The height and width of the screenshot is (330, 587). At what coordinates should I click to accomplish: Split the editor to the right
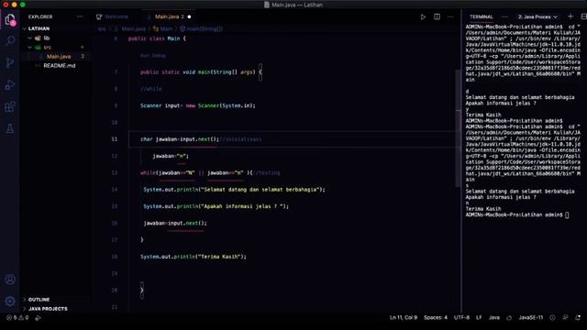[x=437, y=16]
